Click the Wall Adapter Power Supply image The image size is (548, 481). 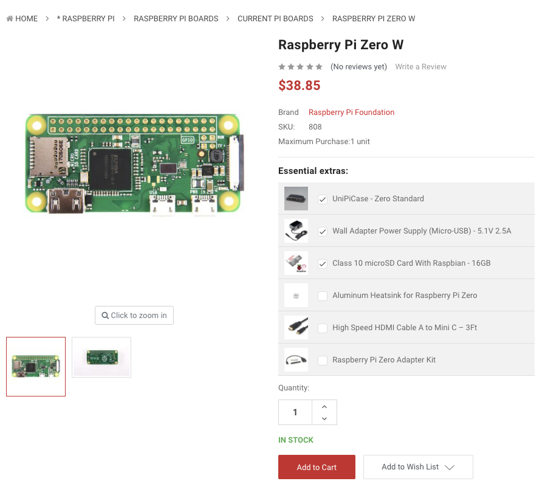(x=296, y=230)
